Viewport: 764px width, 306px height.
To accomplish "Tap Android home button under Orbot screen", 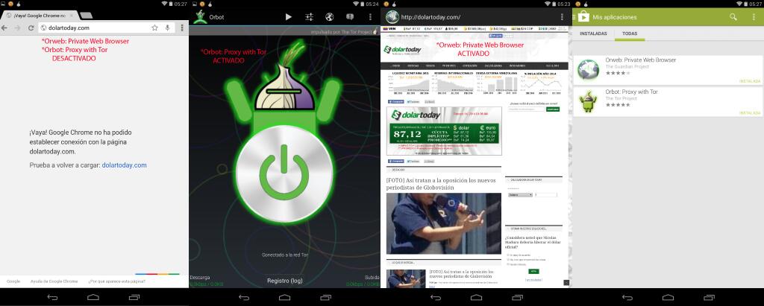I will (x=284, y=297).
